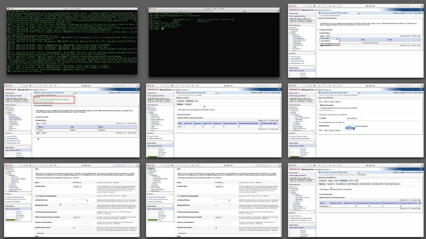The height and width of the screenshot is (239, 426).
Task: Expand Customize this table in Create FileStore menu window
Action: (x=326, y=30)
